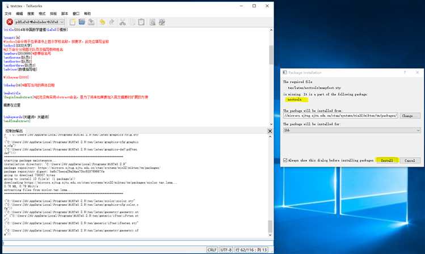Create a new document from the toolbar

pyautogui.click(x=73, y=22)
